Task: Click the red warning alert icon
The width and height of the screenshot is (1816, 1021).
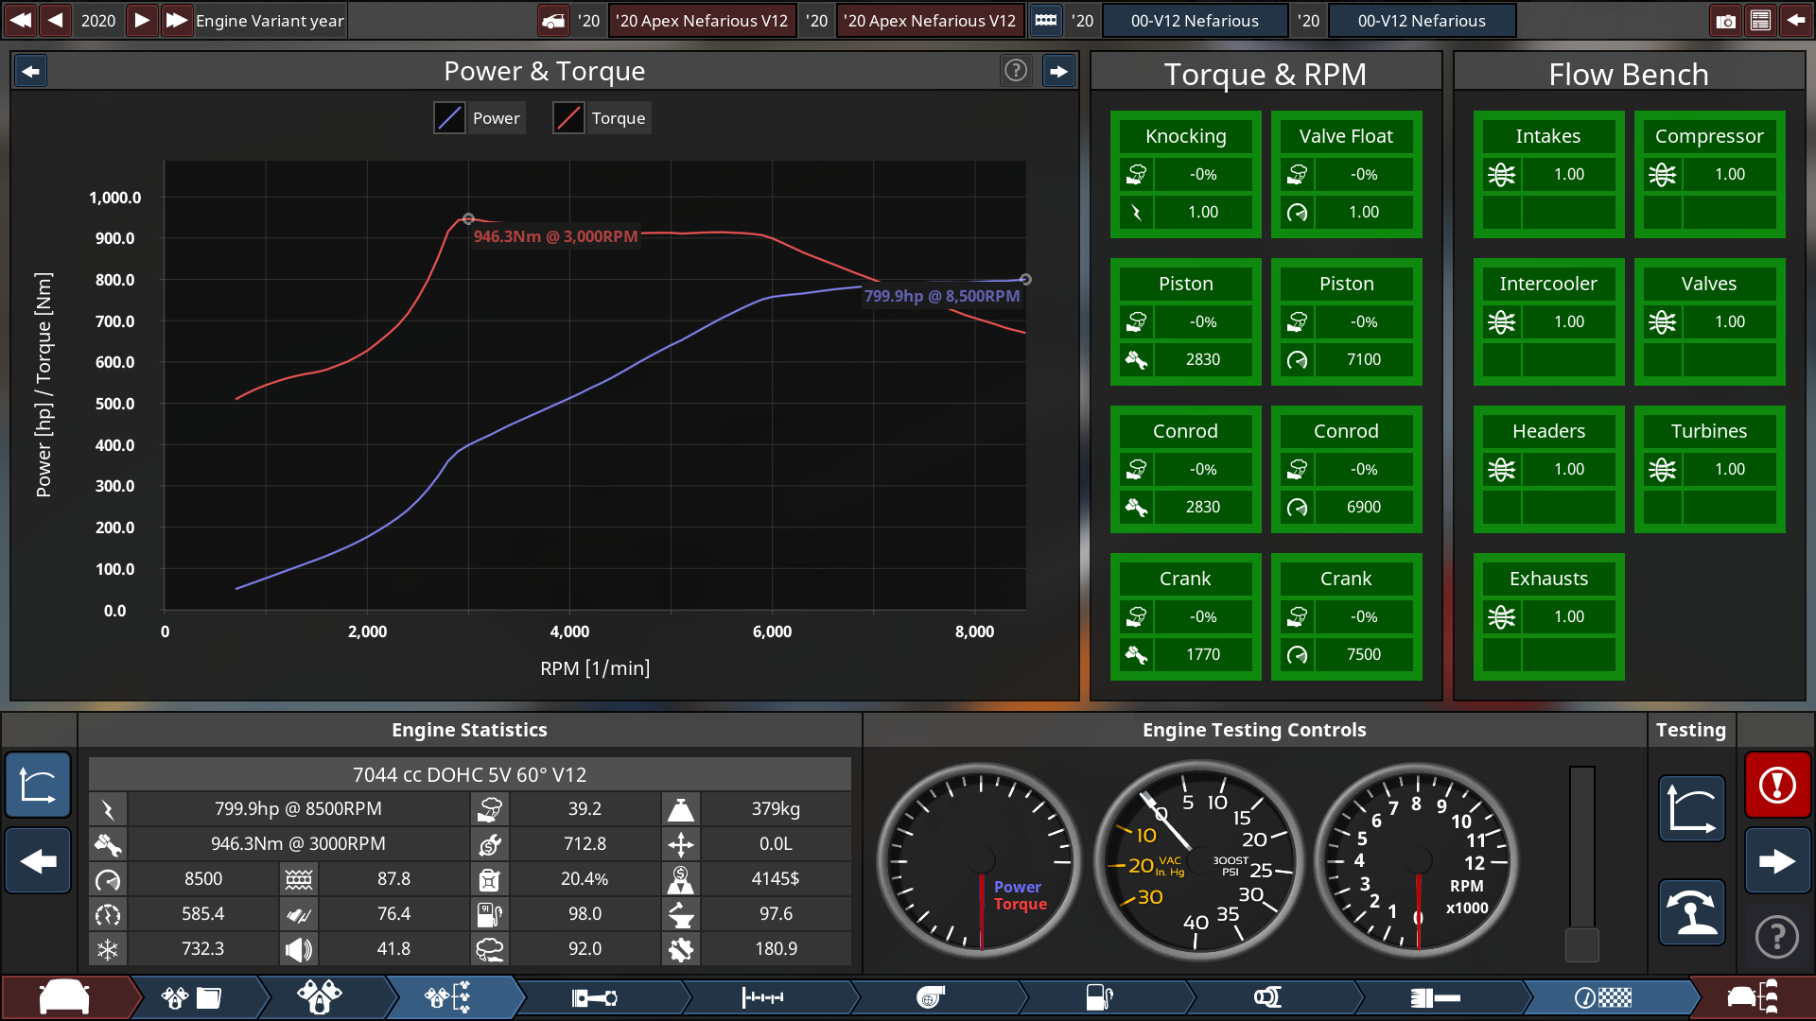Action: [1777, 785]
